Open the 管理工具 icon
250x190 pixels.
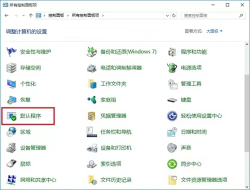[172, 84]
